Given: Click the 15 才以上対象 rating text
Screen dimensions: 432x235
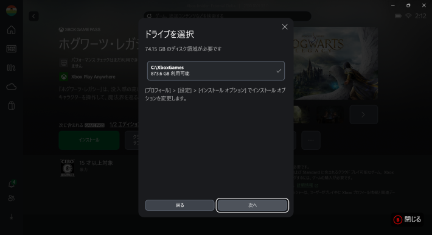Looking at the screenshot, I should tap(96, 163).
